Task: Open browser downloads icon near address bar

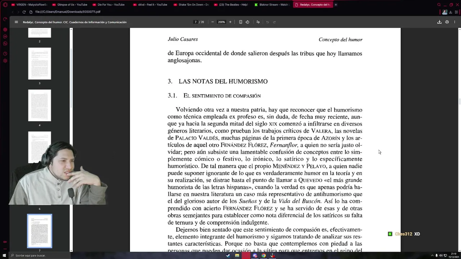Action: 451,12
